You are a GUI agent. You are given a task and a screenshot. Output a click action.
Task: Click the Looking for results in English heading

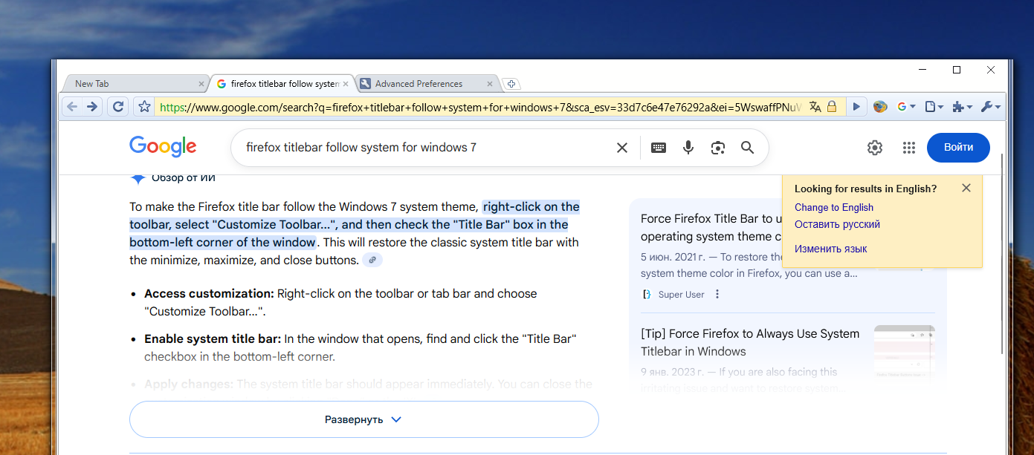(866, 189)
